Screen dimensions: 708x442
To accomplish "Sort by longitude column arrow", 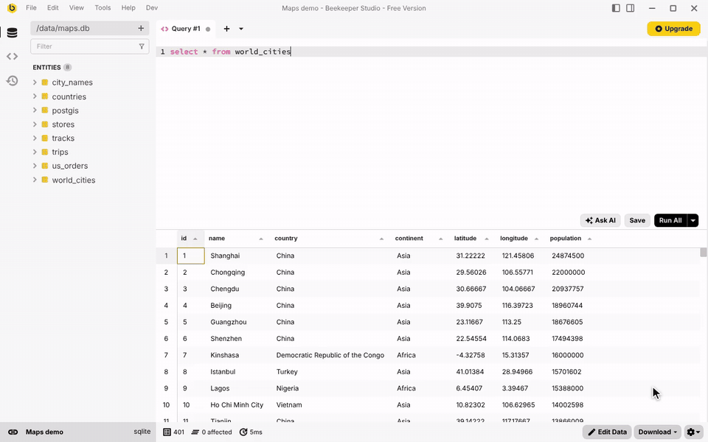I will point(536,239).
